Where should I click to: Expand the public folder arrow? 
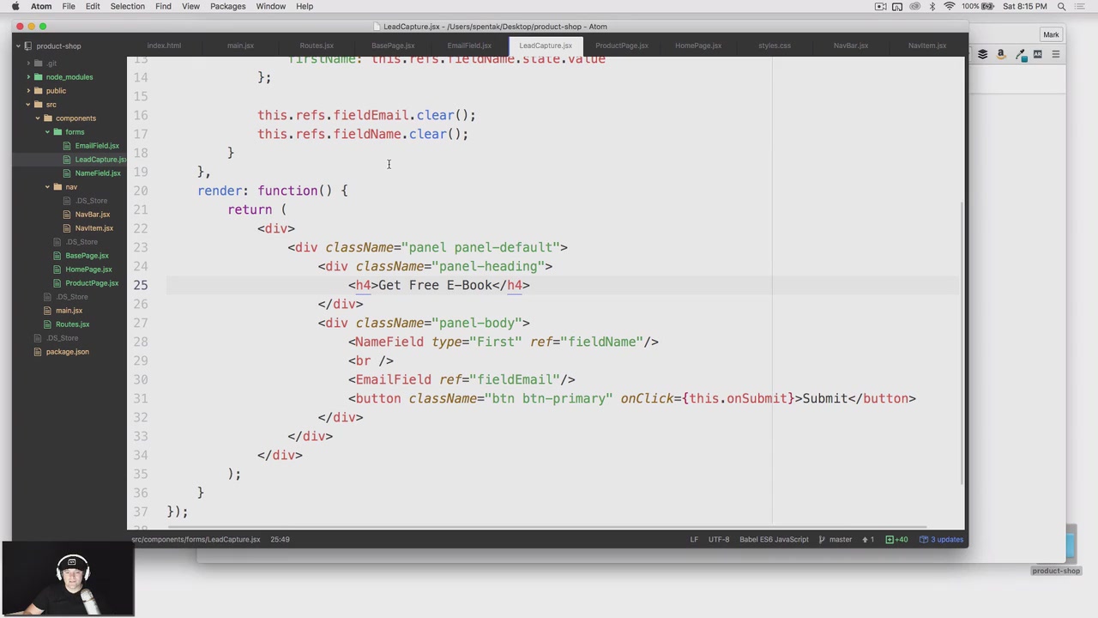point(28,91)
